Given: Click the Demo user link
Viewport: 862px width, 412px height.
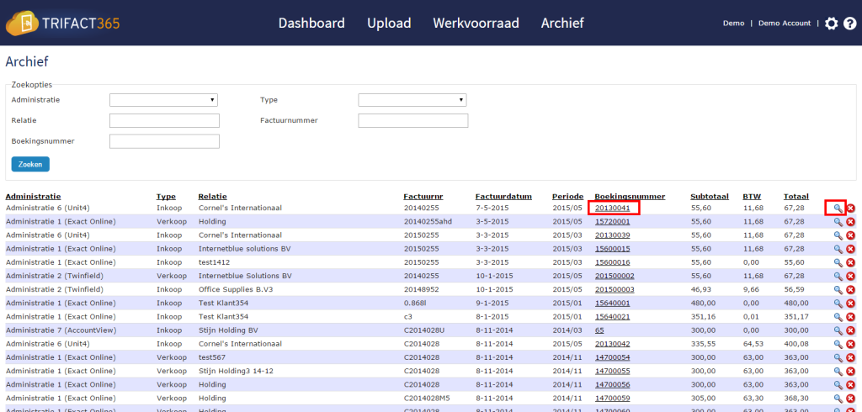Looking at the screenshot, I should tap(733, 23).
